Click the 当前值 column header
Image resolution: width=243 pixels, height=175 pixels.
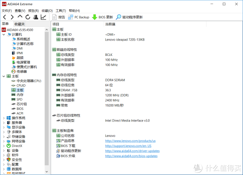tap(155, 24)
